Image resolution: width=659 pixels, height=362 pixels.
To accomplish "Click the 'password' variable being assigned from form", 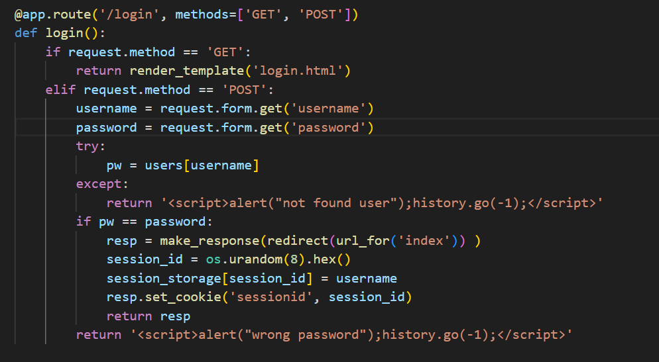I will 106,128.
